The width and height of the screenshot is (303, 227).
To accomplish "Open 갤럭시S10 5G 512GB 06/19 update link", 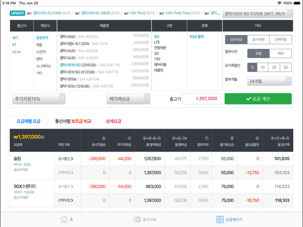I will click(52, 13).
